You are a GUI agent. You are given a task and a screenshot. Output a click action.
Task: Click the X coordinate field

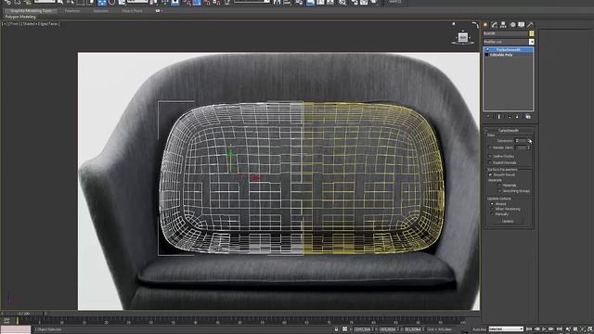coord(362,329)
